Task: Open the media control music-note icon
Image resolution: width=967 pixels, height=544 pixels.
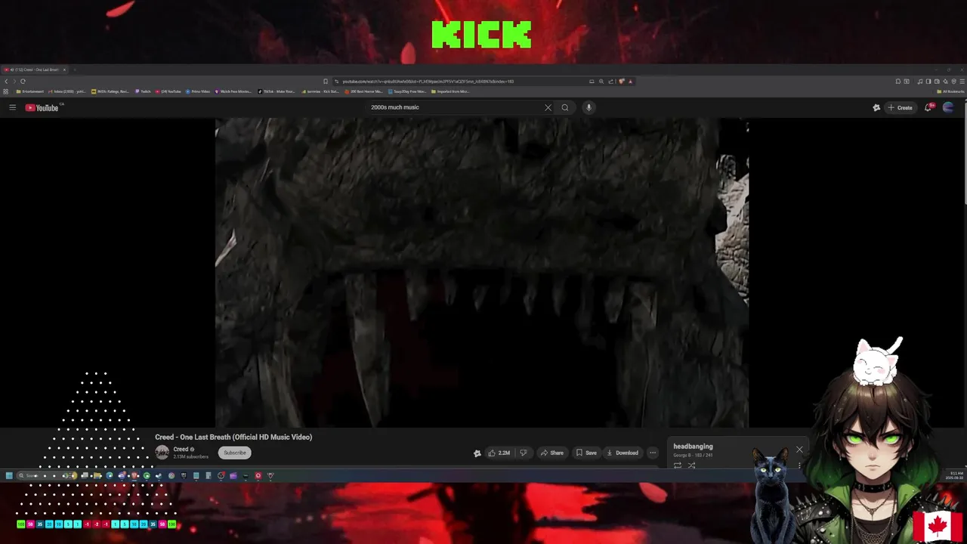Action: click(x=920, y=81)
